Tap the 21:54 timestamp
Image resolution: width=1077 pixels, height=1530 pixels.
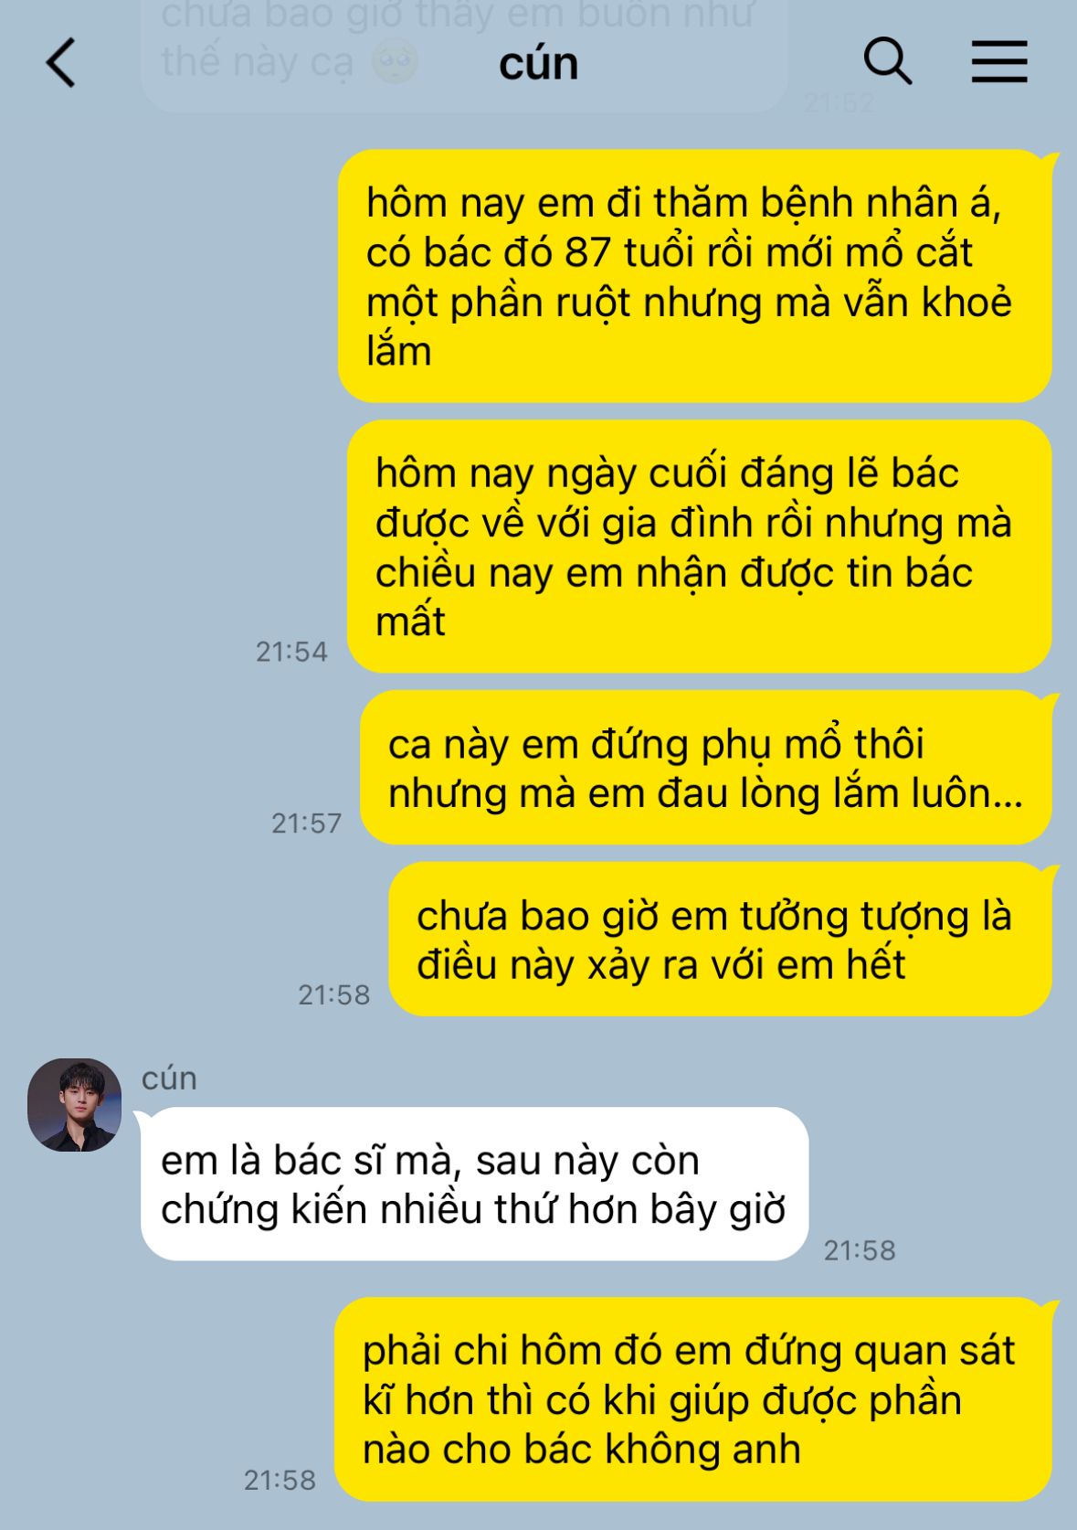tap(291, 652)
